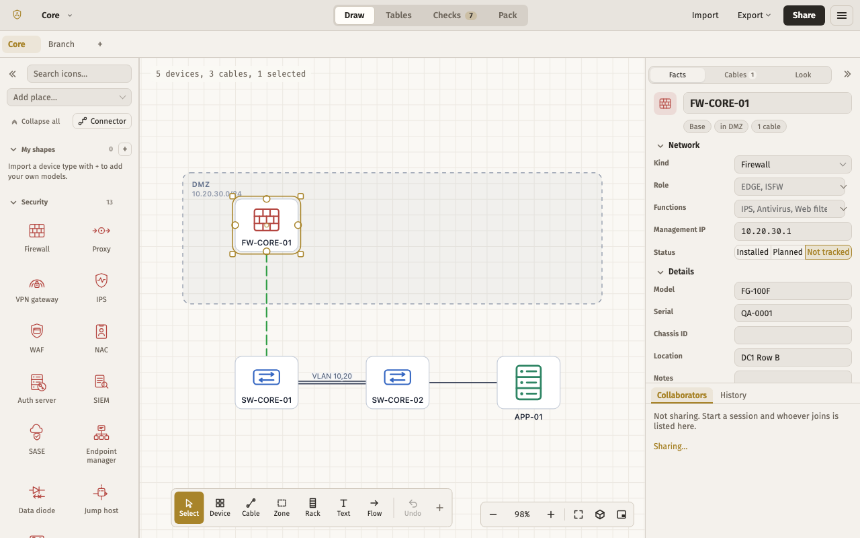This screenshot has height=538, width=860.
Task: Activate the Rack tool
Action: 312,508
